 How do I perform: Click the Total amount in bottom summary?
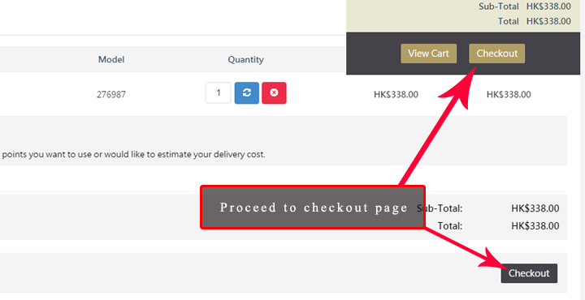point(535,226)
